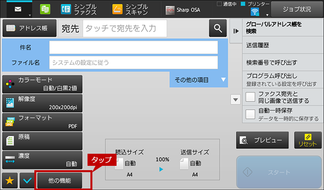324x190 pixels.
Task: Select 検索番号で呼び出す action
Action: pyautogui.click(x=283, y=62)
